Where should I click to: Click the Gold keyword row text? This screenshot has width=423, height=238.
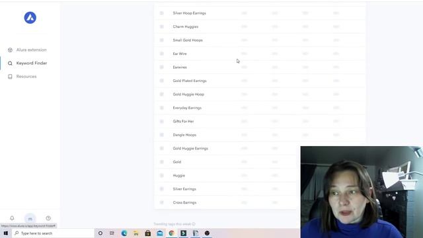coord(177,162)
